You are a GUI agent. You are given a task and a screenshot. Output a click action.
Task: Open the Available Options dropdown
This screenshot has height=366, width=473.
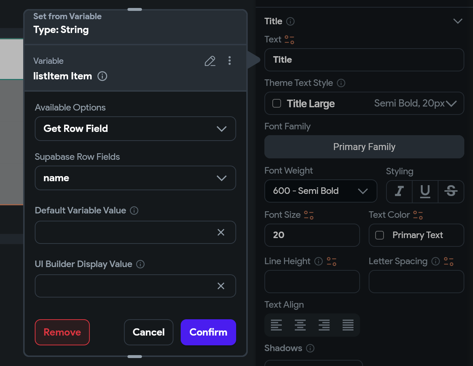(x=135, y=129)
